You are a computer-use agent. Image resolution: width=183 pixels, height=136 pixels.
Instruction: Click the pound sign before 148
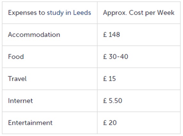[105, 34]
